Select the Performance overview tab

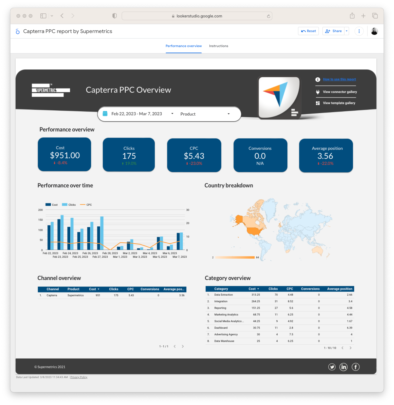pyautogui.click(x=183, y=46)
